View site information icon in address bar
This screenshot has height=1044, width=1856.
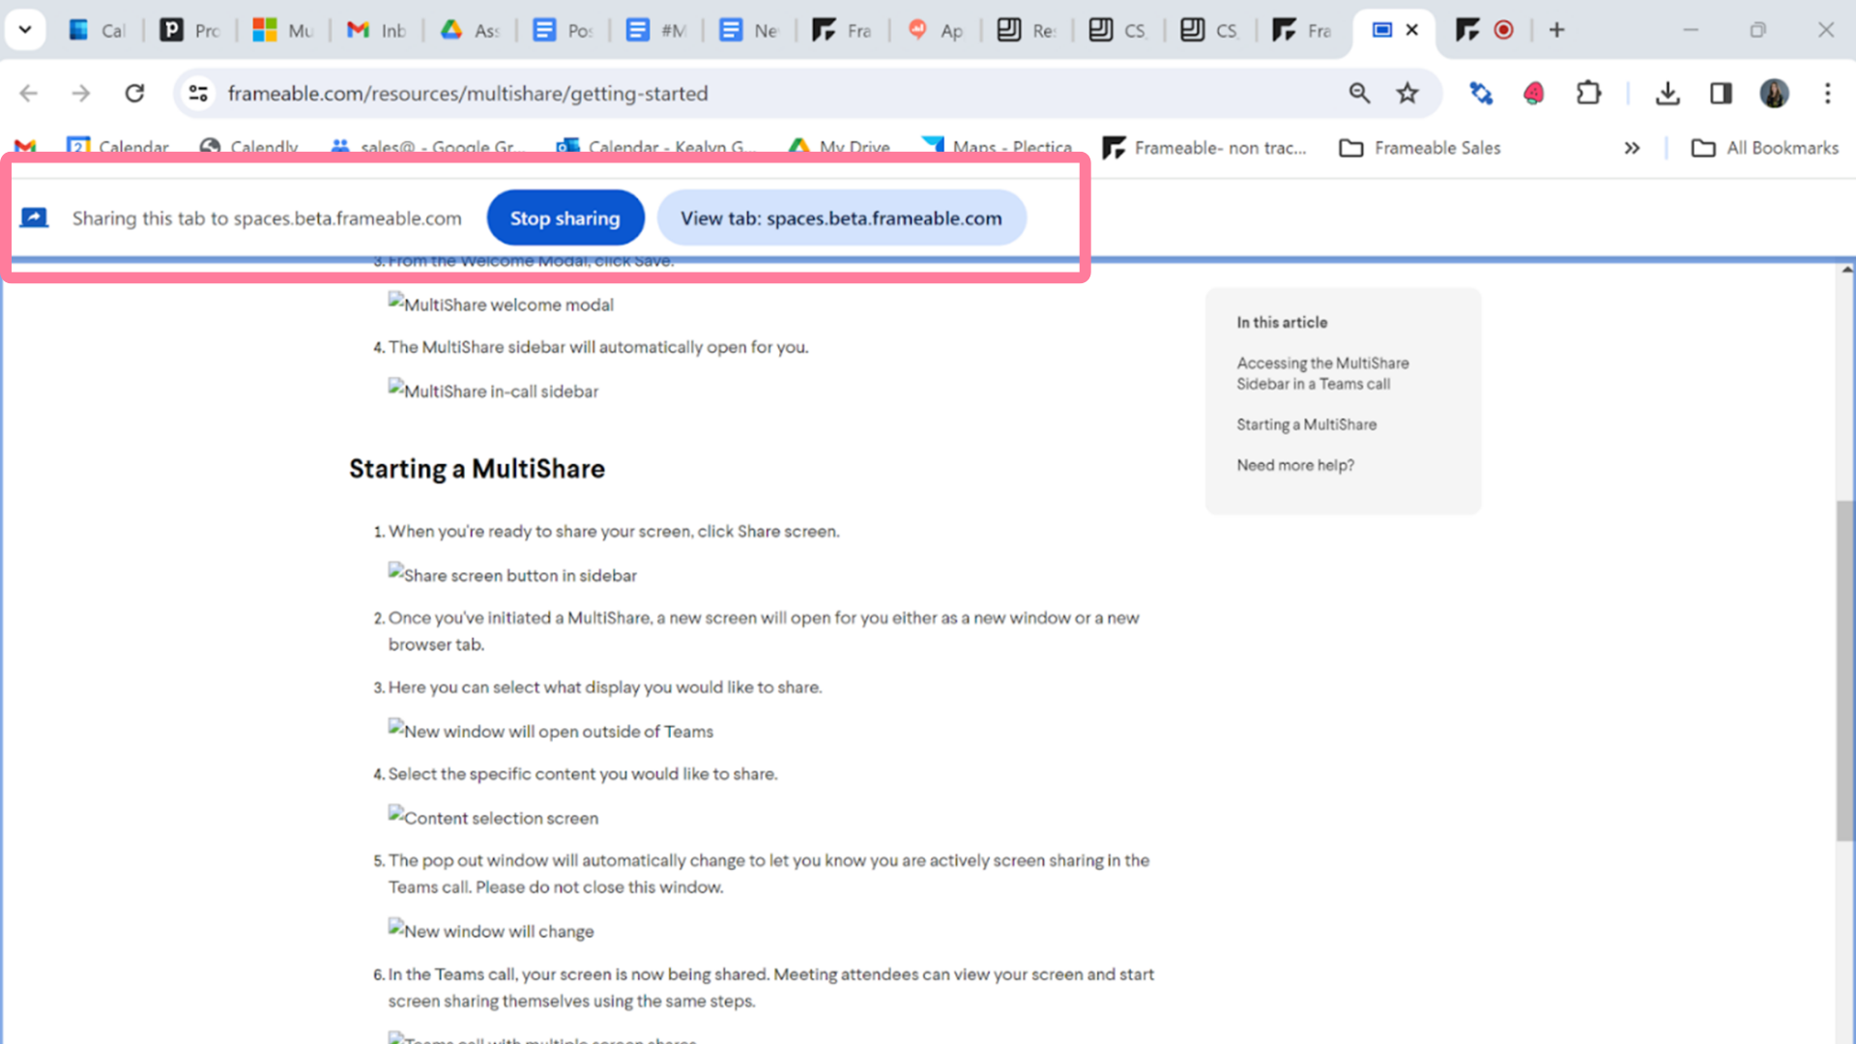tap(198, 93)
